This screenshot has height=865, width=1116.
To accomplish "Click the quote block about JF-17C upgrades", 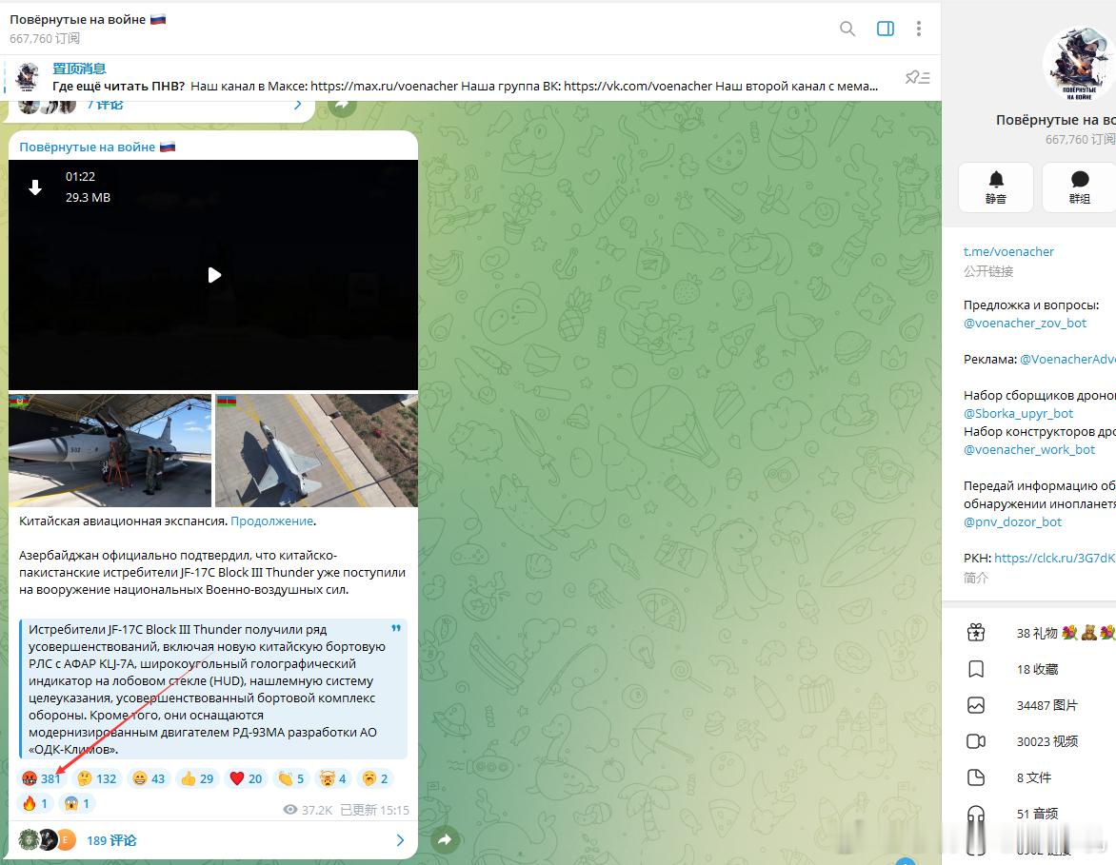I will click(213, 689).
